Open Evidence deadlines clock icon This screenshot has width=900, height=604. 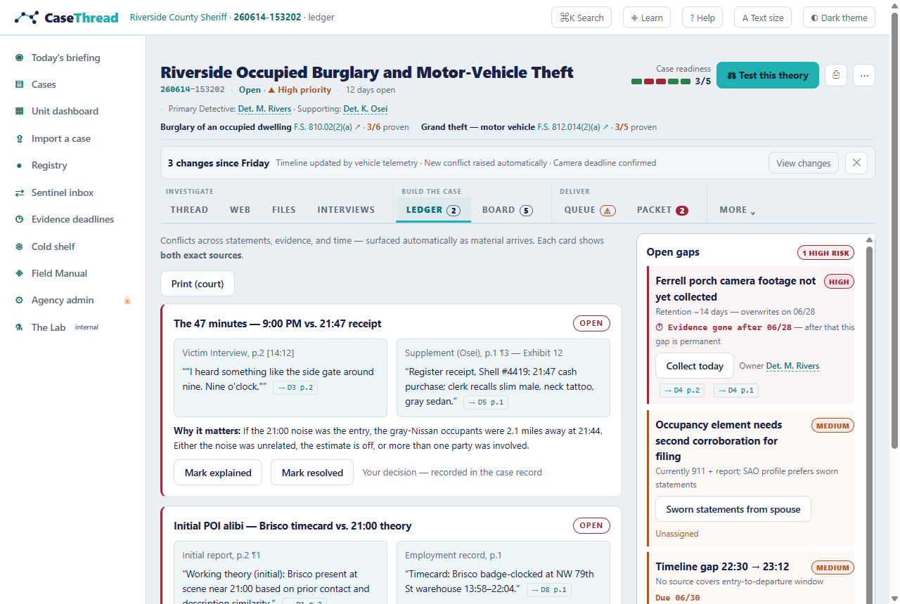[19, 219]
